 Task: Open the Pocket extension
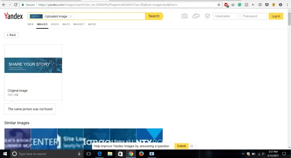pos(267,5)
